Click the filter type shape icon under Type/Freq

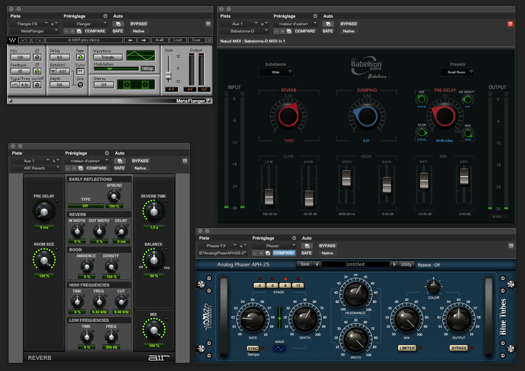click(15, 85)
